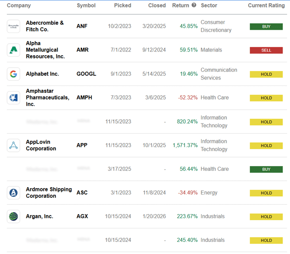Select the AGX ticker symbol
The image size is (290, 254).
(x=82, y=216)
